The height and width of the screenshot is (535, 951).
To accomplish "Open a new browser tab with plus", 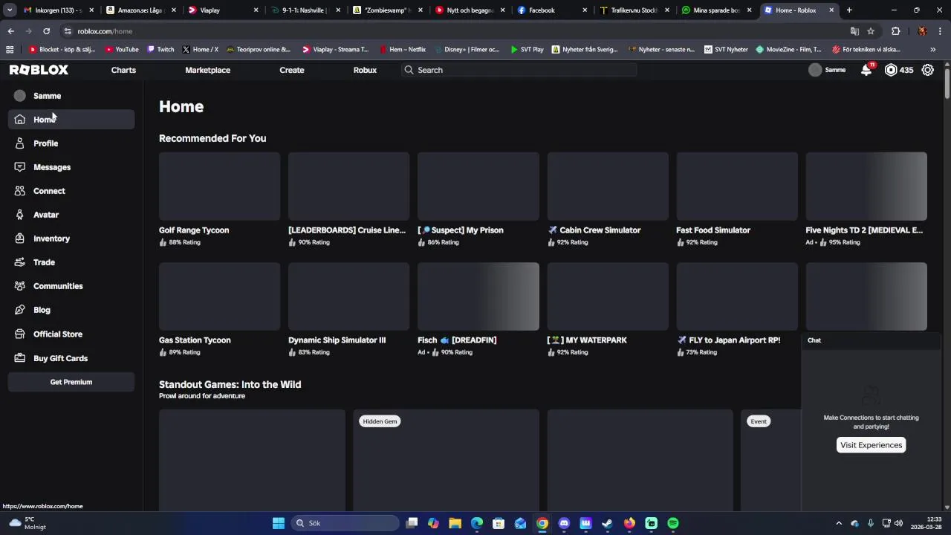I will 849,10.
